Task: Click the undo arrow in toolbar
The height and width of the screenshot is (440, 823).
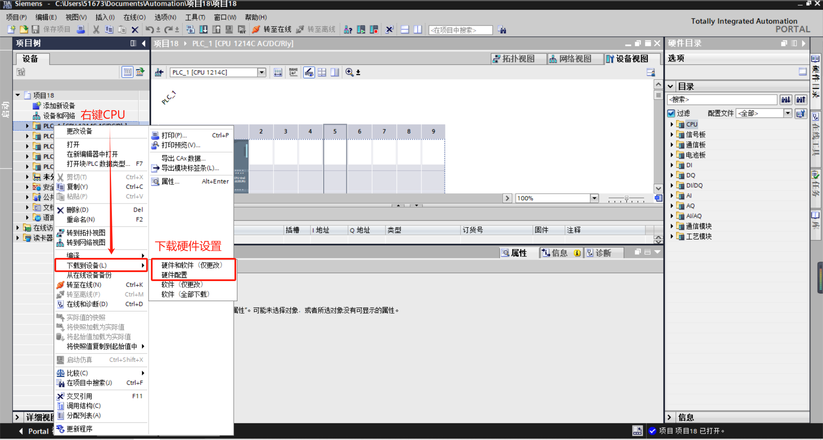Action: pyautogui.click(x=150, y=30)
